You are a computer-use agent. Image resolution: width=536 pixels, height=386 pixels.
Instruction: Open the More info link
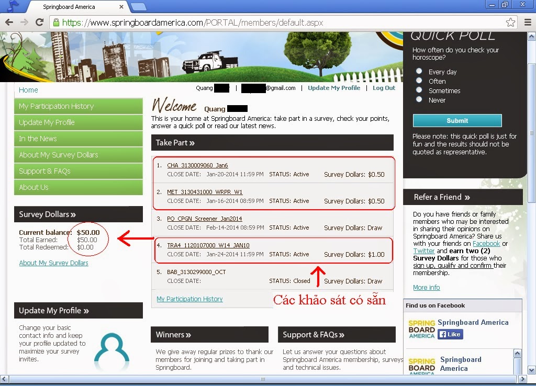coord(426,287)
